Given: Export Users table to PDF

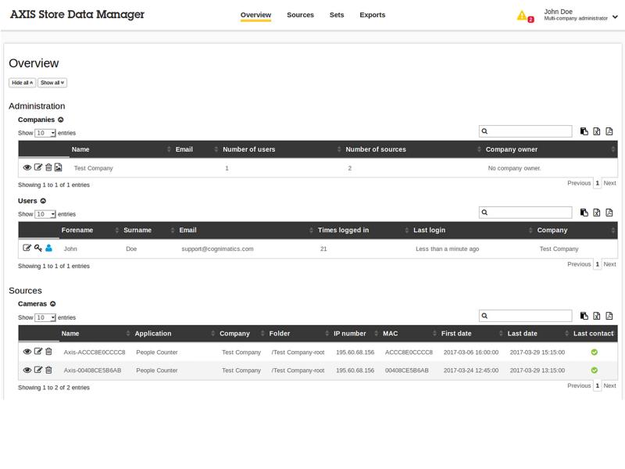Looking at the screenshot, I should pos(609,213).
